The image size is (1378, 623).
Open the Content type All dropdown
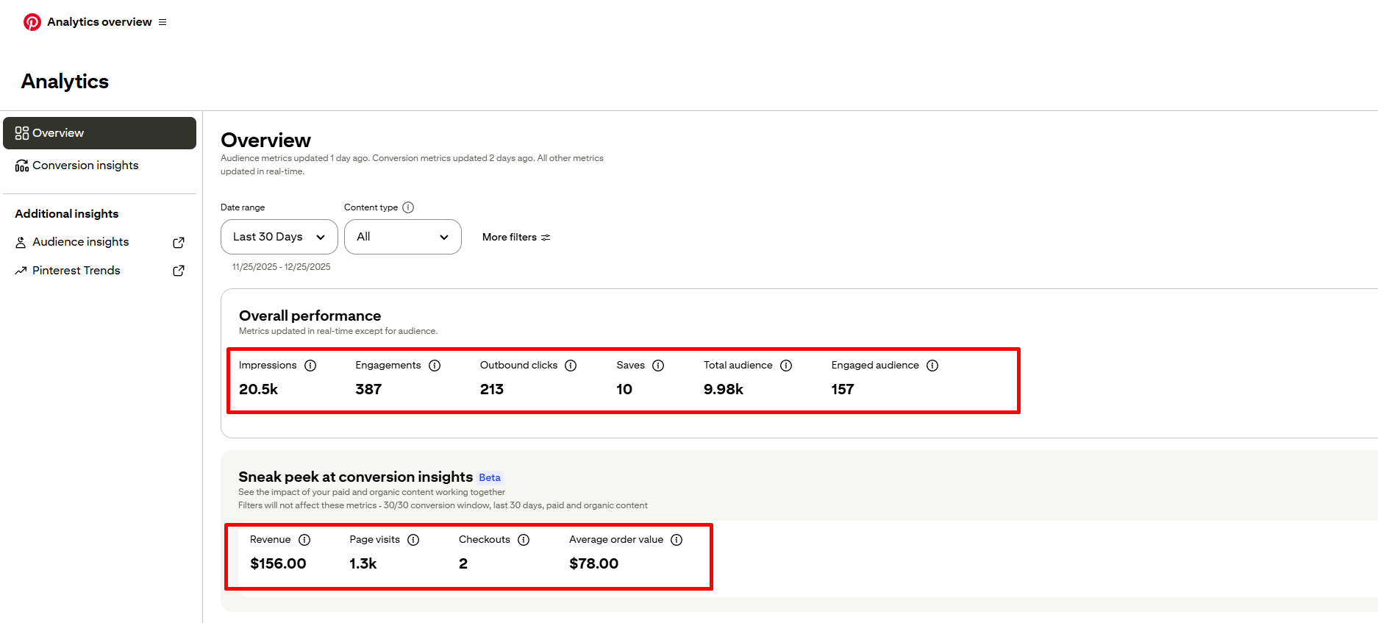(402, 237)
